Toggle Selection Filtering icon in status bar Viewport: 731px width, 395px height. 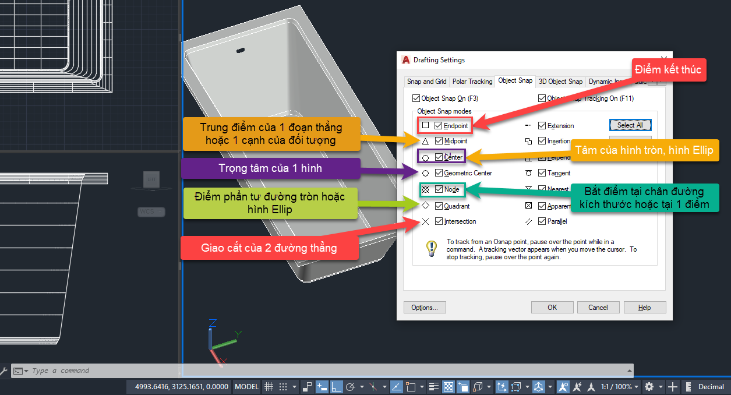pyautogui.click(x=516, y=386)
